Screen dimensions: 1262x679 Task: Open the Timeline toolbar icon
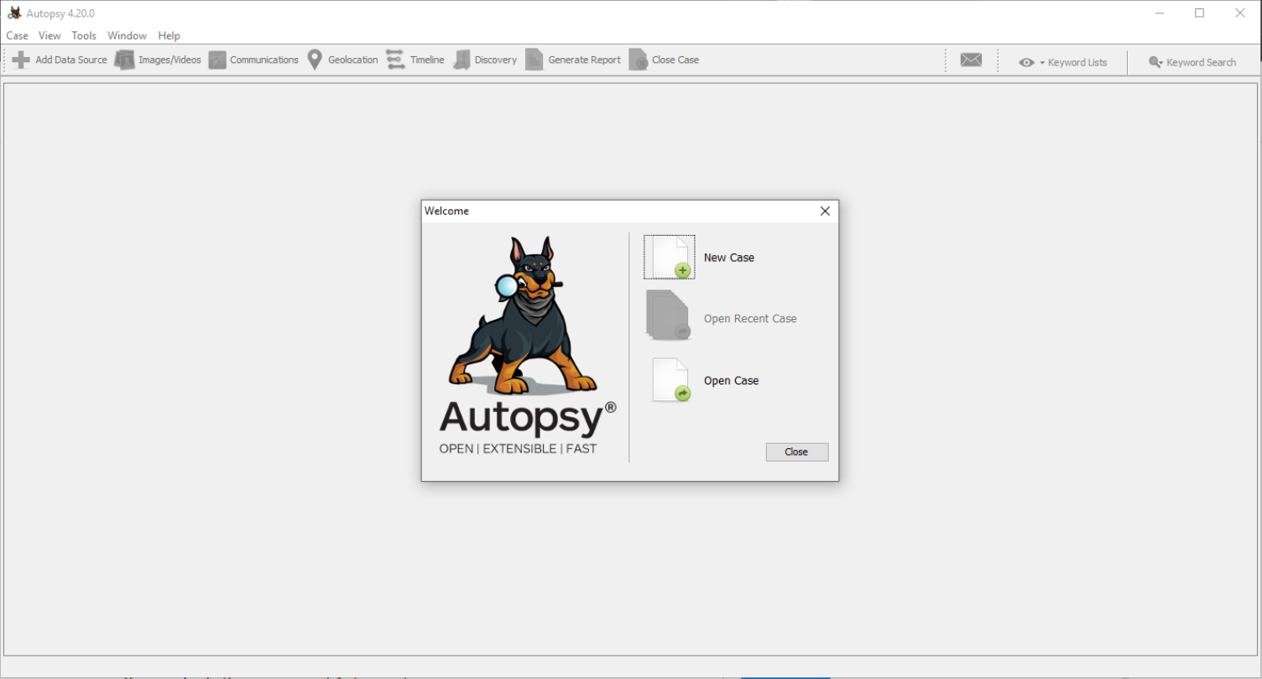[395, 60]
